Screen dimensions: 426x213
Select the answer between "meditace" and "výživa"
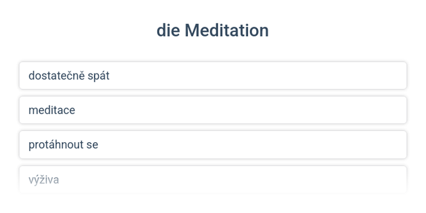pos(213,145)
